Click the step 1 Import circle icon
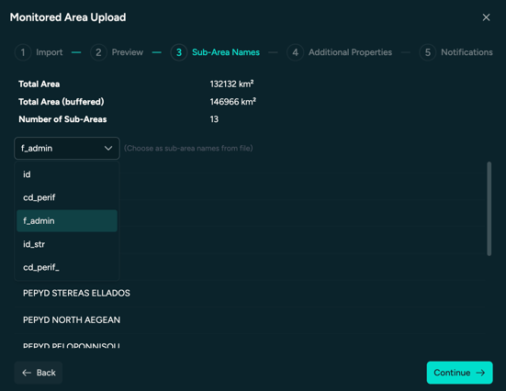This screenshot has width=506, height=391. coord(23,52)
